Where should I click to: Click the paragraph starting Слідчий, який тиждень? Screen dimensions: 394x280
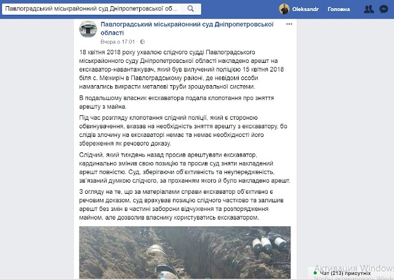185,168
